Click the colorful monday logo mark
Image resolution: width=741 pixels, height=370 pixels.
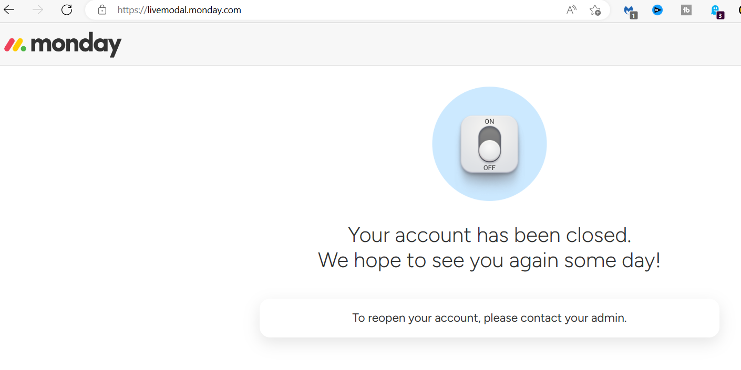coord(15,45)
